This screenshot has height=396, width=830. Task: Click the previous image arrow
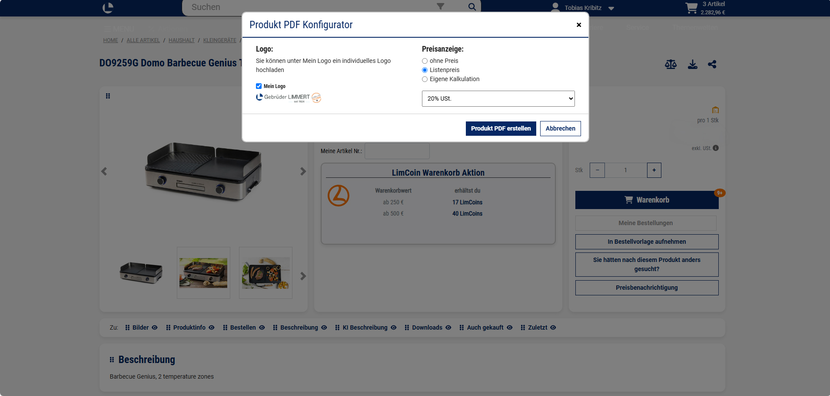[x=104, y=171]
